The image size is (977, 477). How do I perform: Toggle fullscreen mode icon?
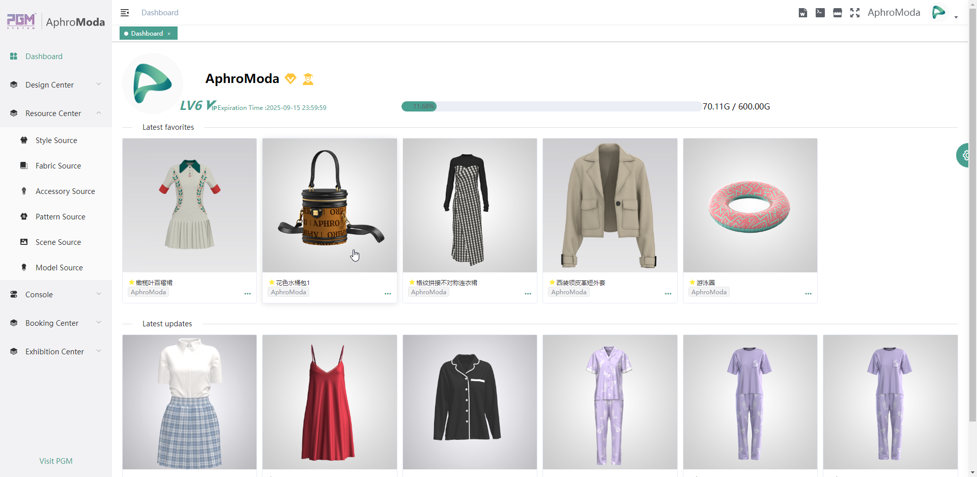pyautogui.click(x=855, y=13)
